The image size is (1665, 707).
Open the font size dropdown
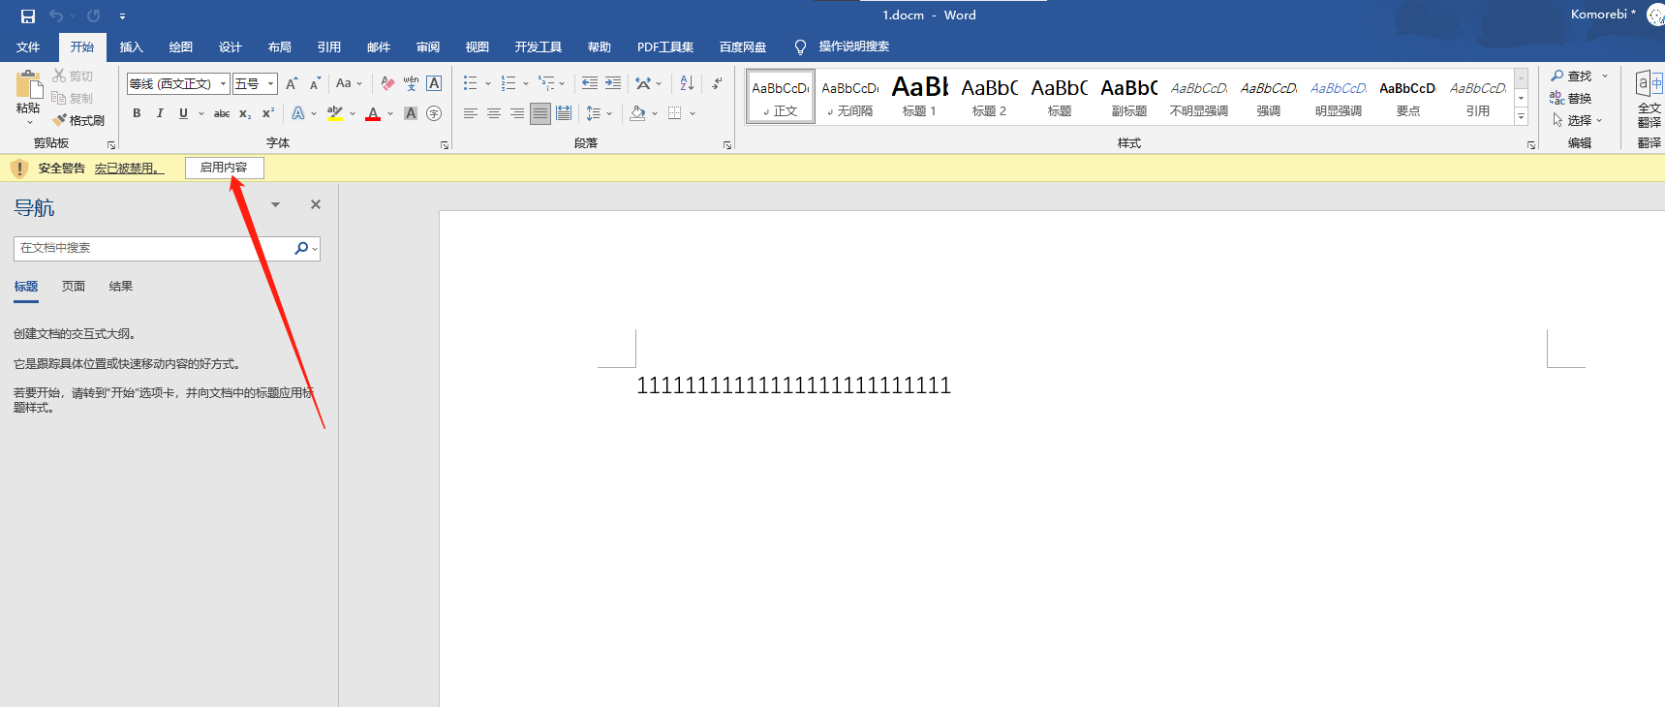click(270, 84)
